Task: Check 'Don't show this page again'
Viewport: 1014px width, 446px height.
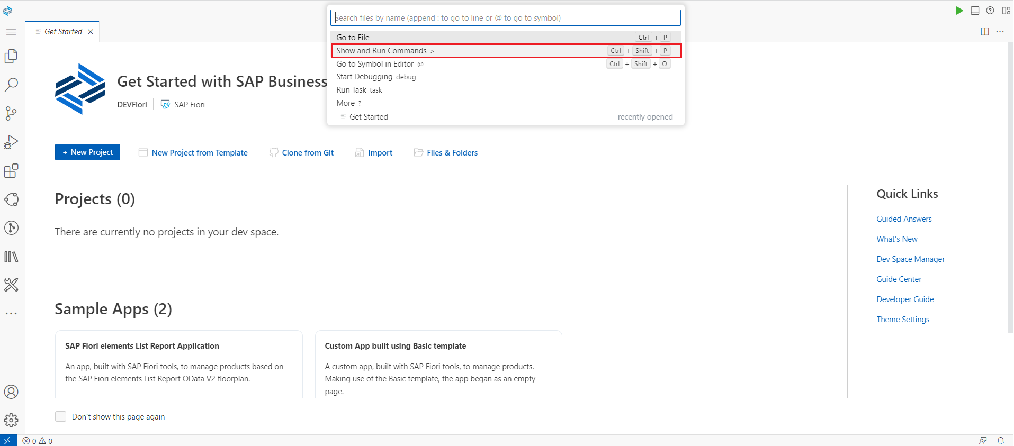Action: tap(61, 416)
